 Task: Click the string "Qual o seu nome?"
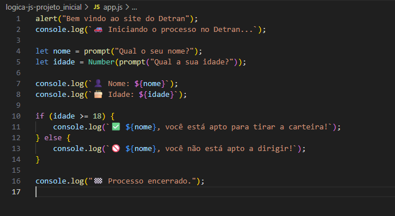[154, 51]
